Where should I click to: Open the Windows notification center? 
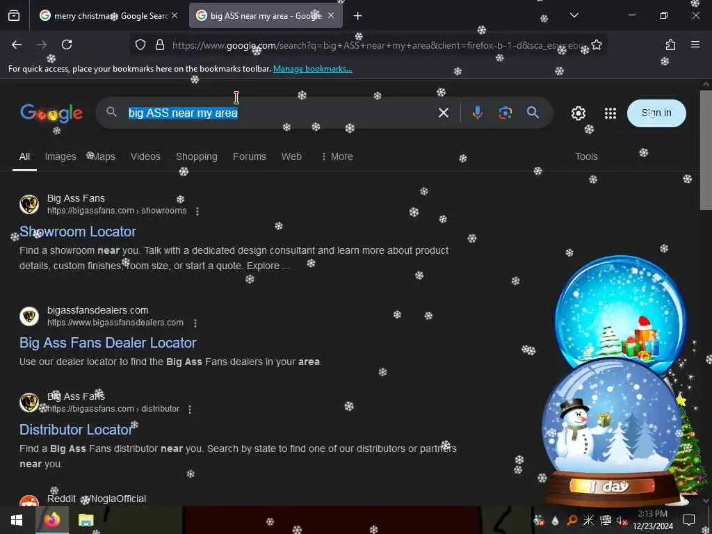click(x=689, y=520)
